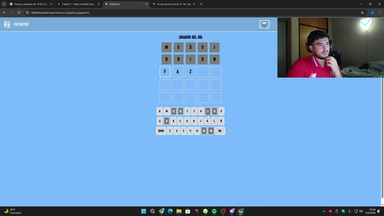Open the Chrome three-dot menu
Screen dimensions: 384x216
pyautogui.click(x=379, y=13)
